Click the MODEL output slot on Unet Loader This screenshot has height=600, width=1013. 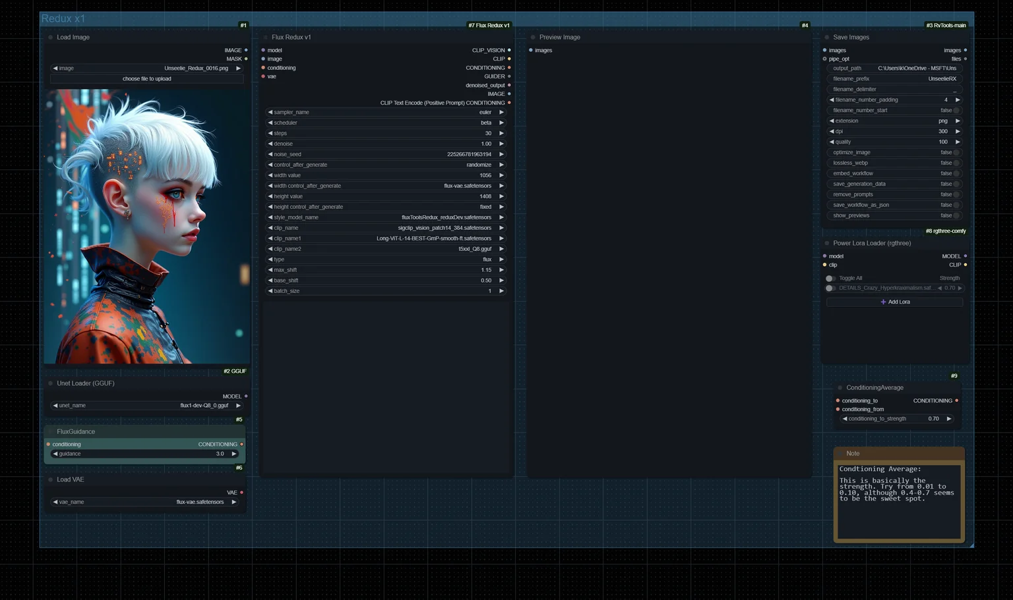click(x=246, y=396)
